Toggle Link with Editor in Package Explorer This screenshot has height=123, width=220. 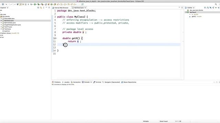coord(41,8)
